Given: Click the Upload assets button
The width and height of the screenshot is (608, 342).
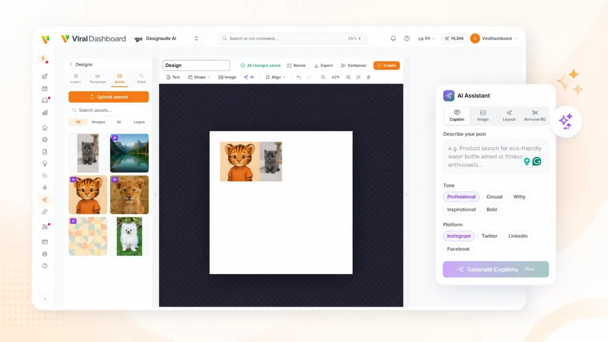Looking at the screenshot, I should pos(109,97).
